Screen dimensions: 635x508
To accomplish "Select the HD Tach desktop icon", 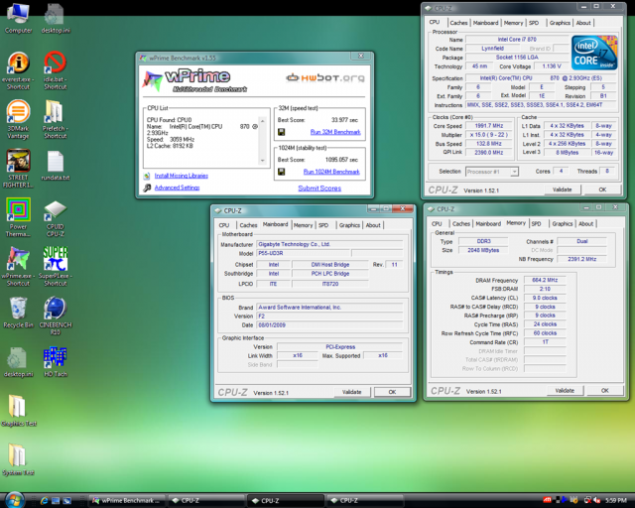I will point(56,362).
